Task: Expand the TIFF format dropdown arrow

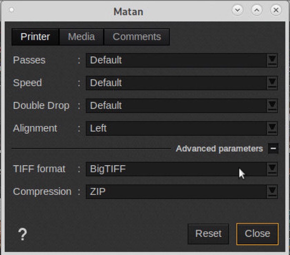Action: click(x=272, y=169)
